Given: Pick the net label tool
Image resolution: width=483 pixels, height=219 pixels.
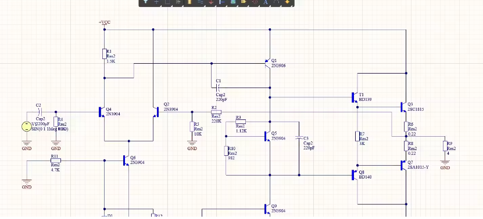Looking at the screenshot, I should point(222,2).
